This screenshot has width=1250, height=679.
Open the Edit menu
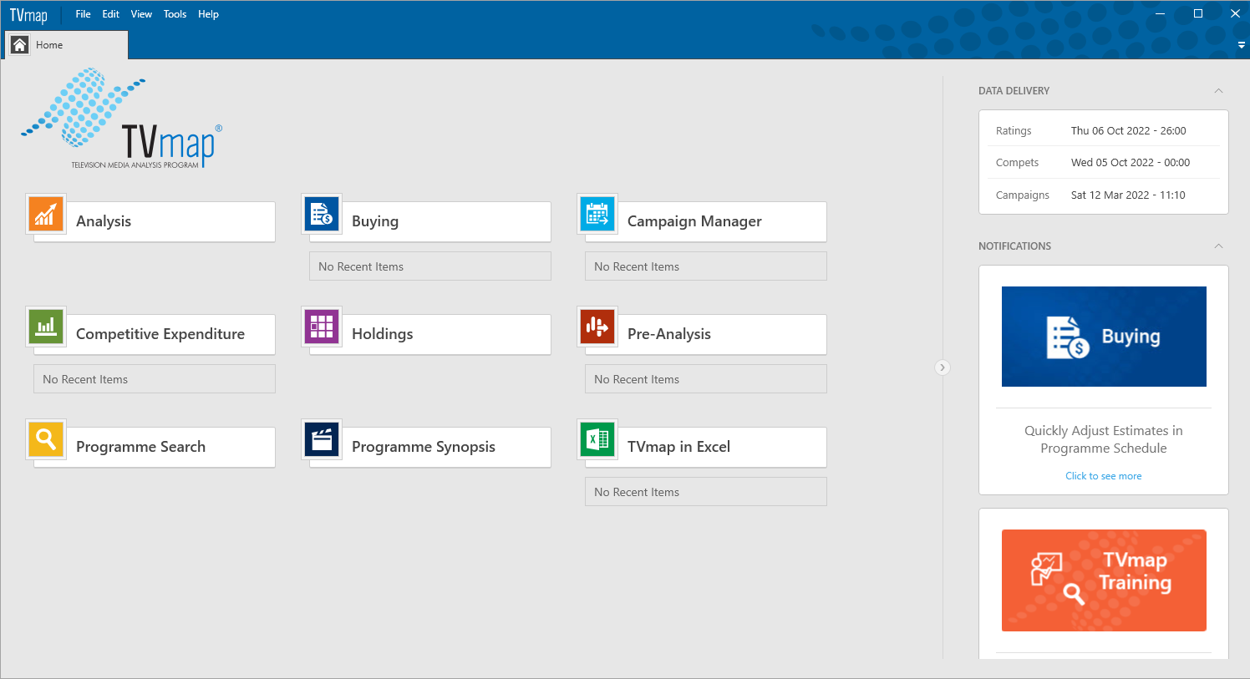pos(111,14)
